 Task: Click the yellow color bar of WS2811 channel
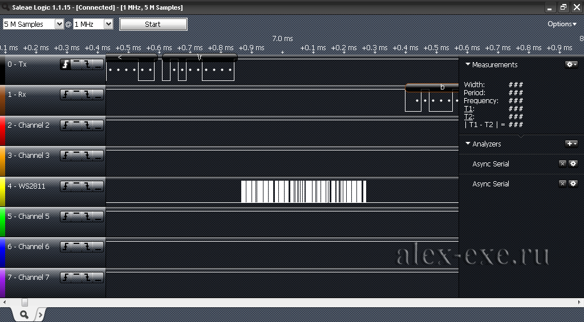click(2, 191)
